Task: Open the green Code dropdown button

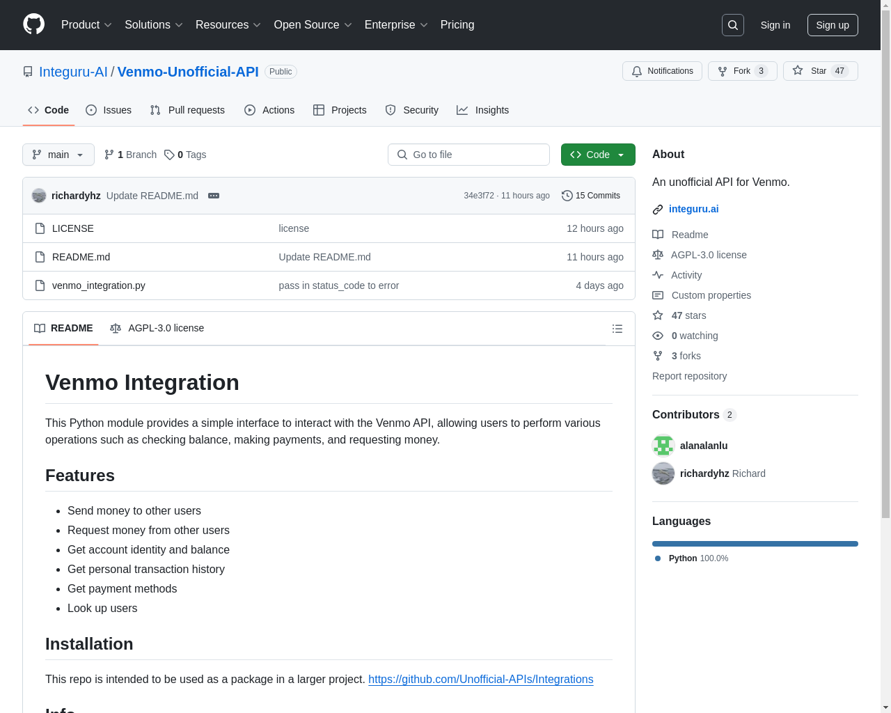Action: [598, 155]
